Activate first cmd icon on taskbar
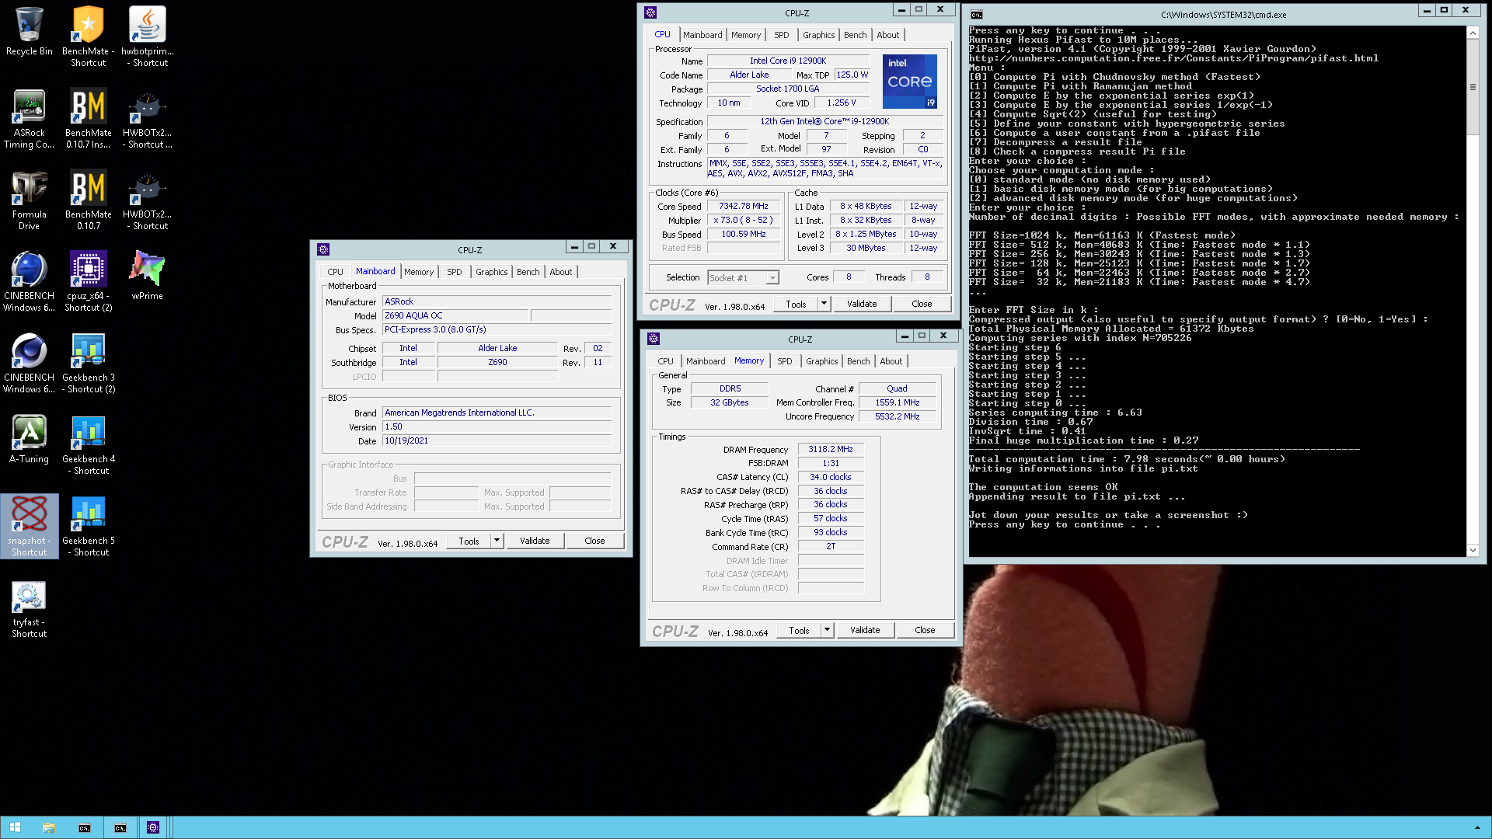The width and height of the screenshot is (1492, 839). pos(85,827)
